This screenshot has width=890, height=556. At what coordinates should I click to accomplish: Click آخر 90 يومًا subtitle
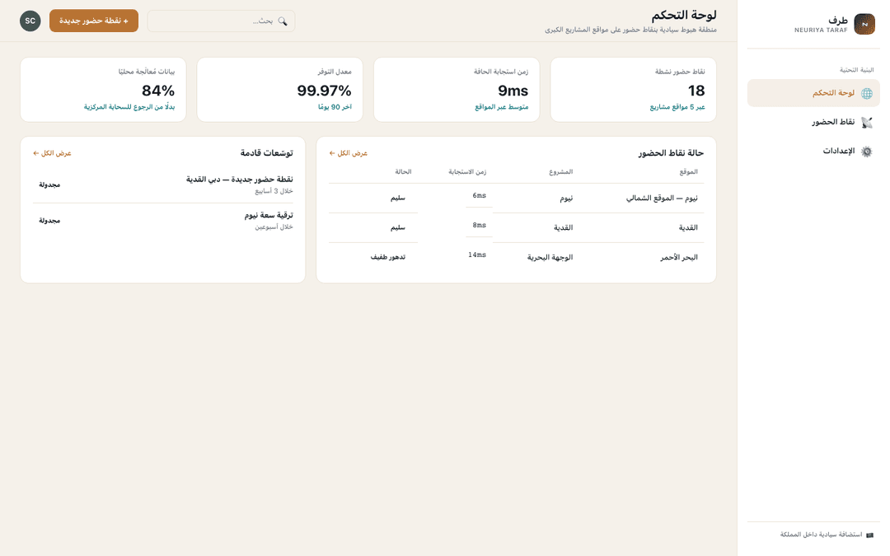[335, 107]
